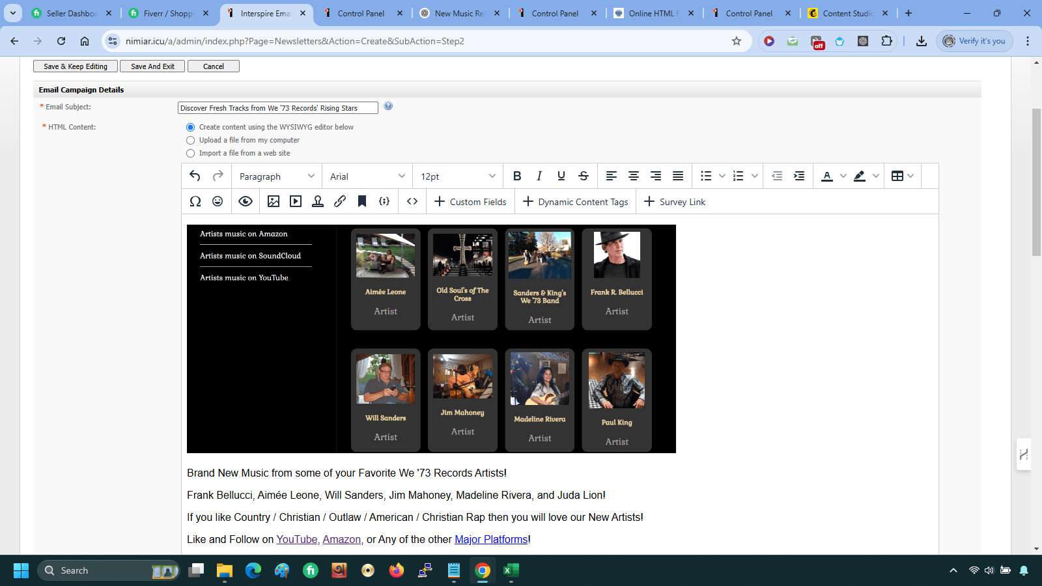
Task: Click the Save & Keep Editing button
Action: 76,66
